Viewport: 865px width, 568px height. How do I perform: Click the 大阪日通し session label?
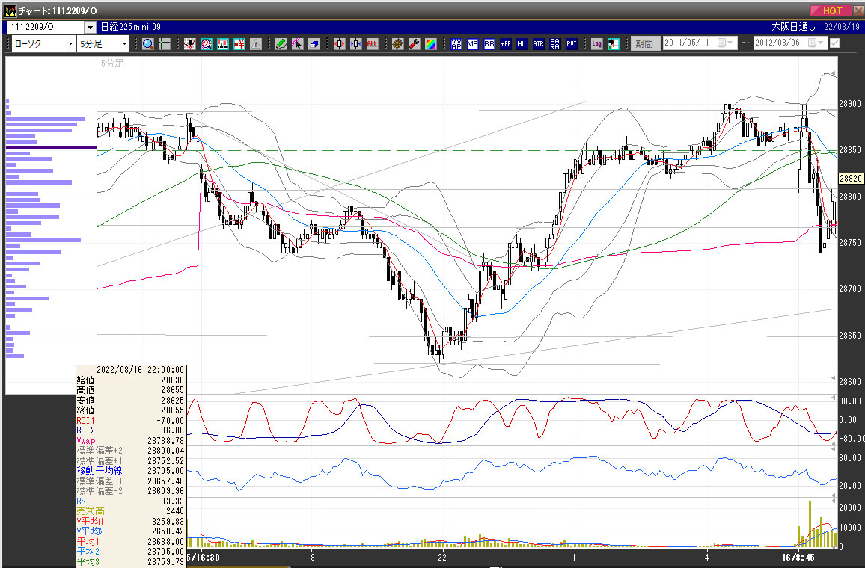[793, 26]
